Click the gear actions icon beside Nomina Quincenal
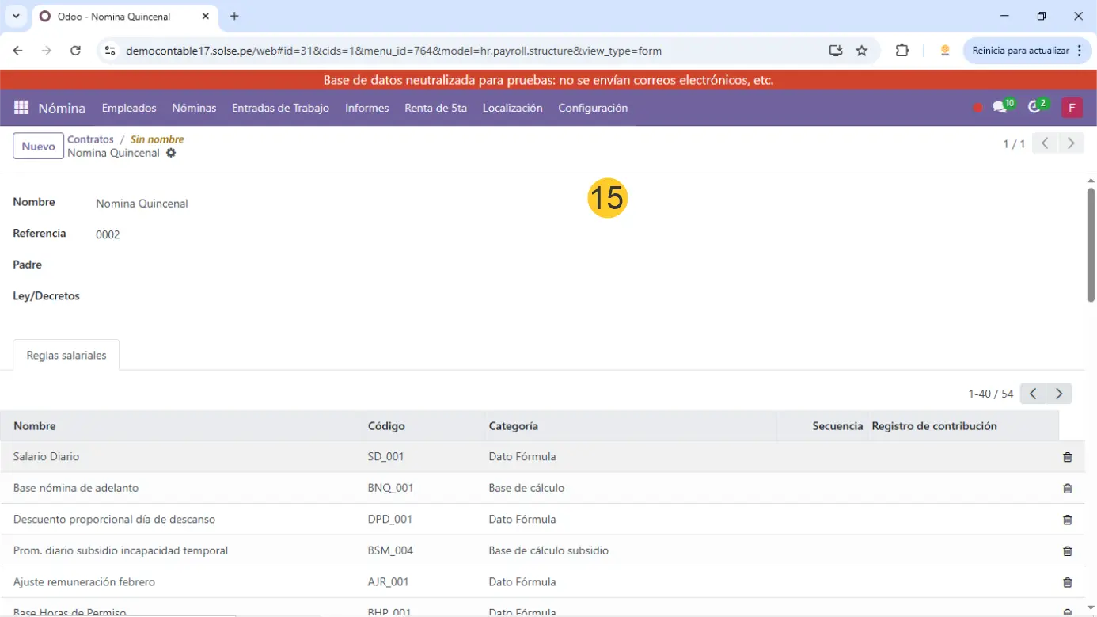1097x617 pixels. (171, 153)
